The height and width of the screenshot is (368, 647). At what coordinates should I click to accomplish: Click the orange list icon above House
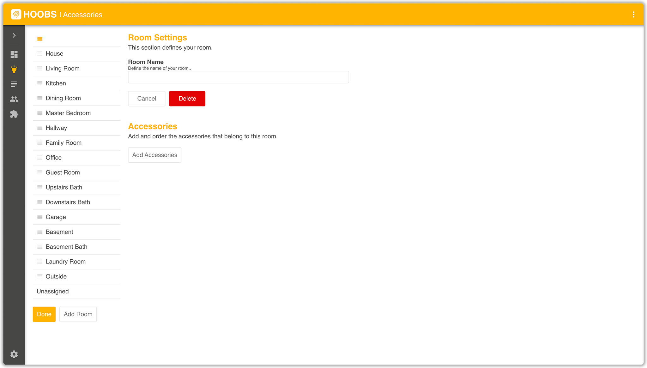pyautogui.click(x=40, y=39)
